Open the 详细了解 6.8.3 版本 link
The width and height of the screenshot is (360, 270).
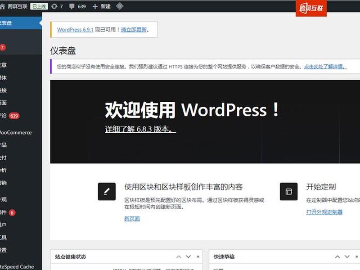(x=140, y=129)
